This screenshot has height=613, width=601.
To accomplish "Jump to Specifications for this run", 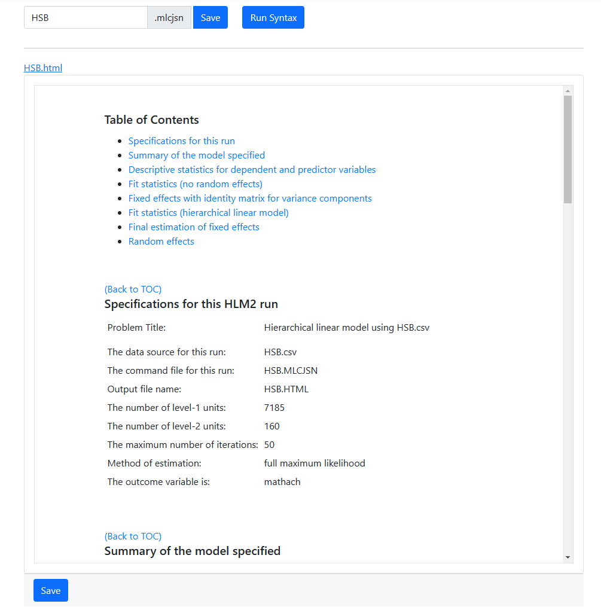I will (181, 141).
